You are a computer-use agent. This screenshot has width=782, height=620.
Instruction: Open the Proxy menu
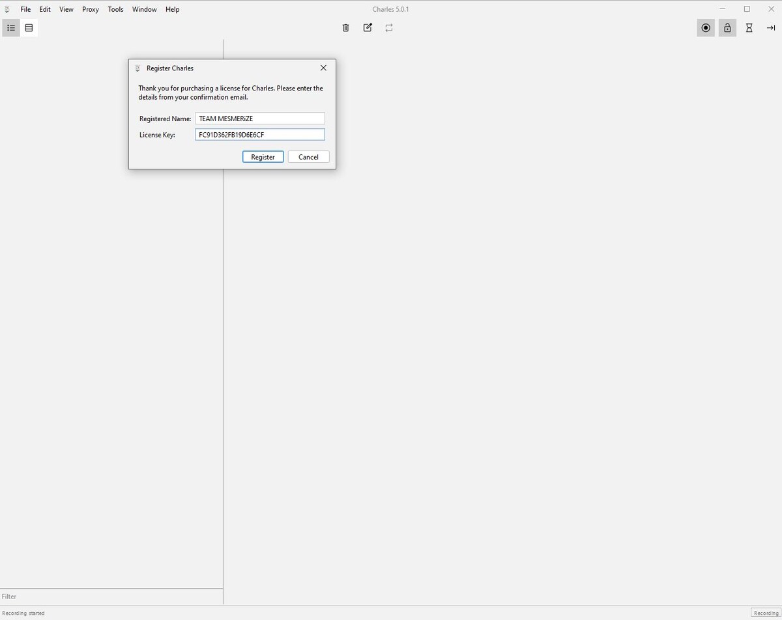click(91, 9)
